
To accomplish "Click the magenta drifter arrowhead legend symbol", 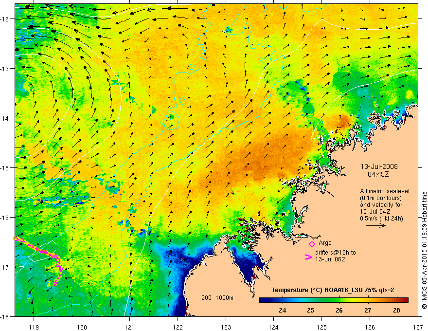I will 308,257.
